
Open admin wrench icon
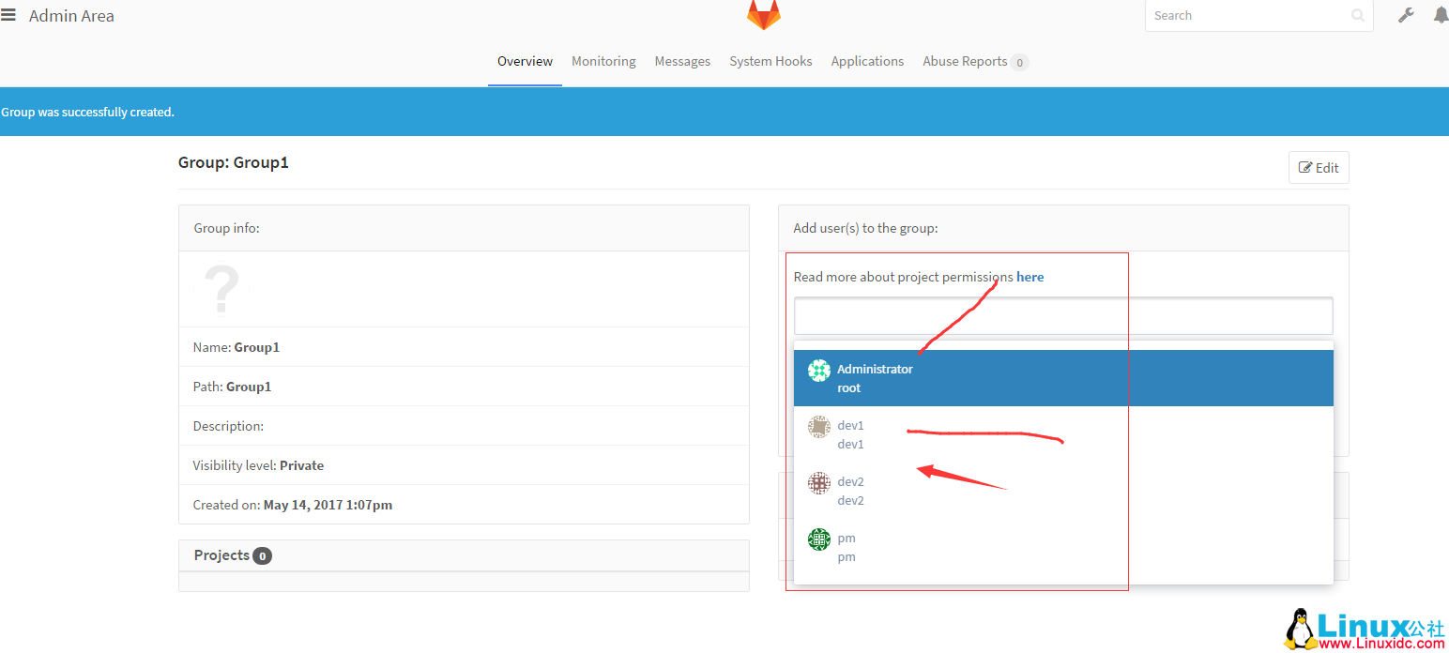coord(1406,15)
